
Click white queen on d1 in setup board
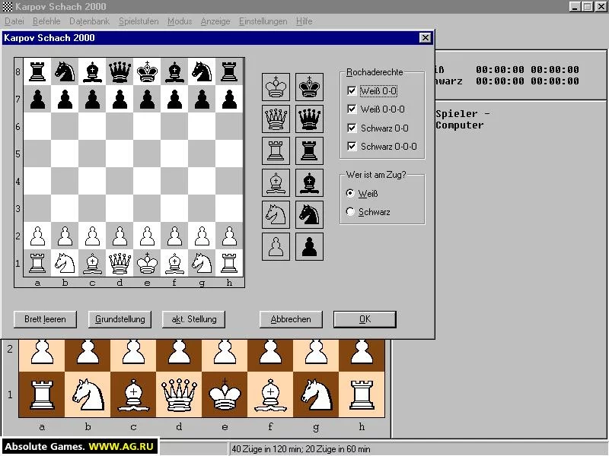point(120,263)
